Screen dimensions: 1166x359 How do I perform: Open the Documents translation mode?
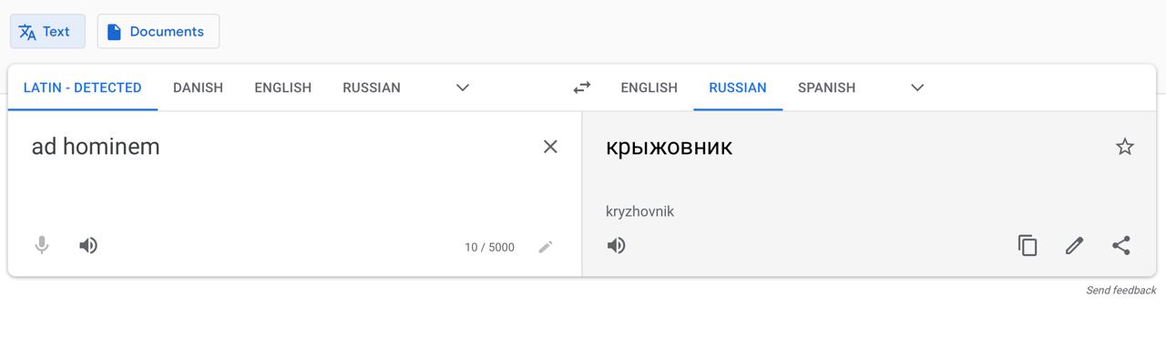159,31
